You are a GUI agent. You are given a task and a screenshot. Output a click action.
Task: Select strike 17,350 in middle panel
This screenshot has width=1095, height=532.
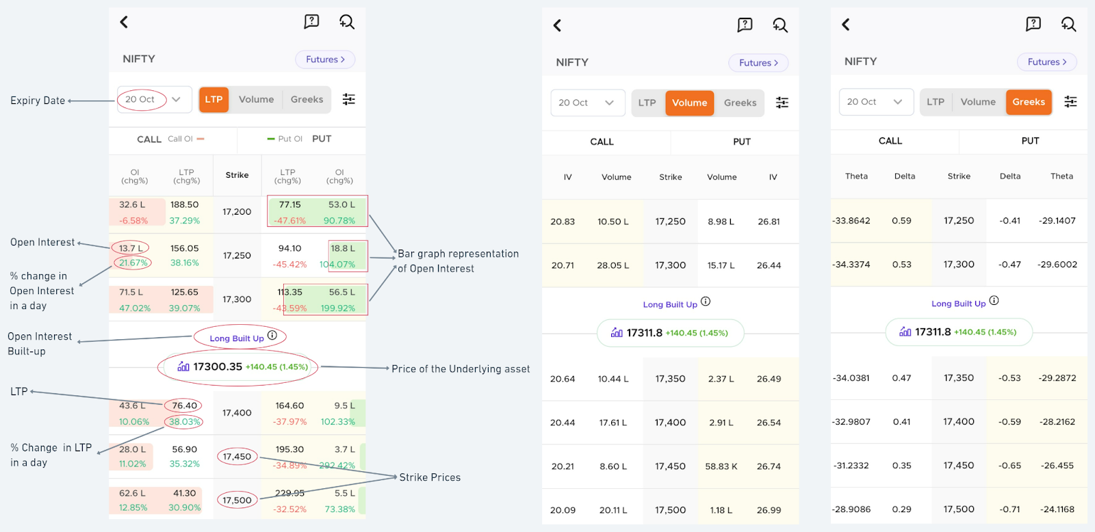click(670, 379)
